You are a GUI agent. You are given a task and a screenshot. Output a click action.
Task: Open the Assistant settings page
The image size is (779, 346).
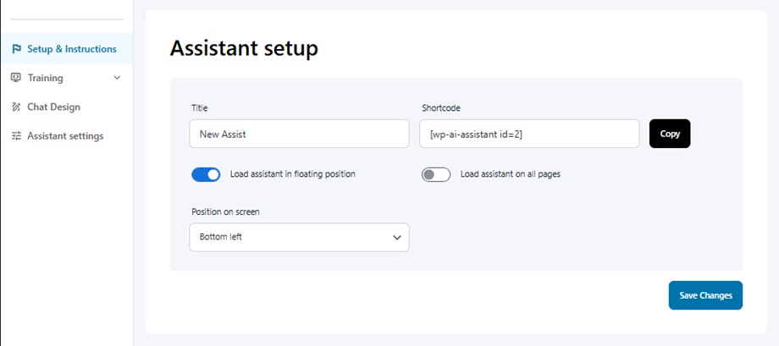tap(65, 135)
